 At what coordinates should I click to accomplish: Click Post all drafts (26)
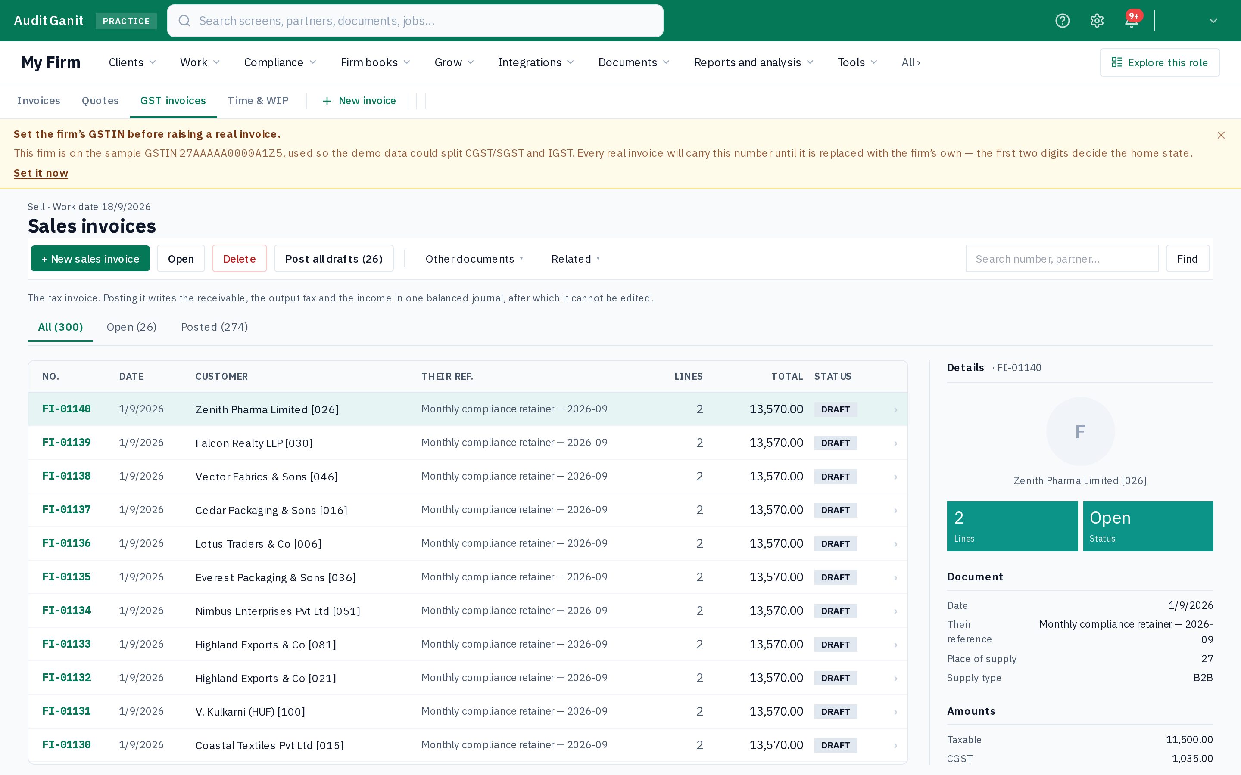click(x=334, y=258)
